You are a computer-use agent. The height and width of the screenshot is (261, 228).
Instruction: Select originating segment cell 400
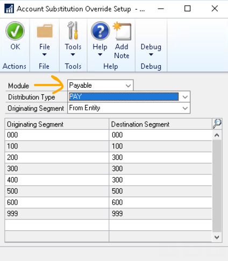[57, 180]
